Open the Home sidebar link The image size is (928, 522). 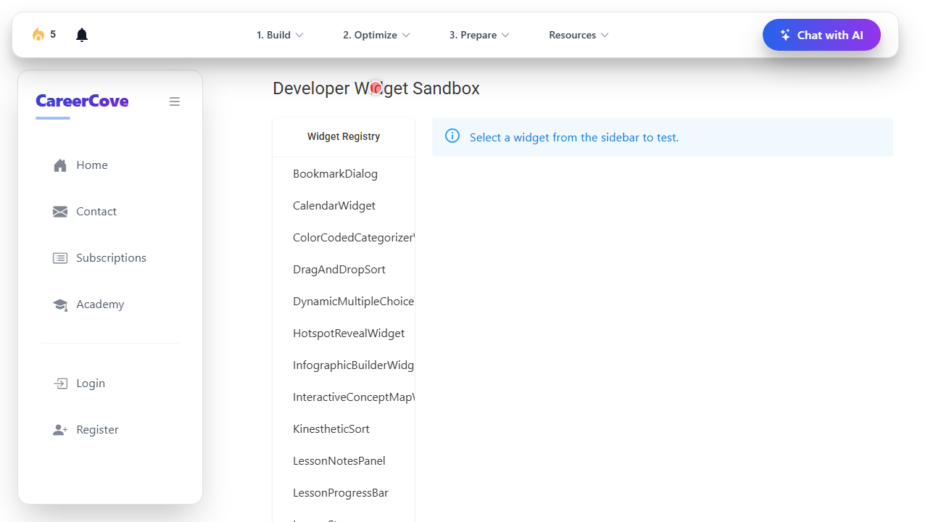pos(110,165)
